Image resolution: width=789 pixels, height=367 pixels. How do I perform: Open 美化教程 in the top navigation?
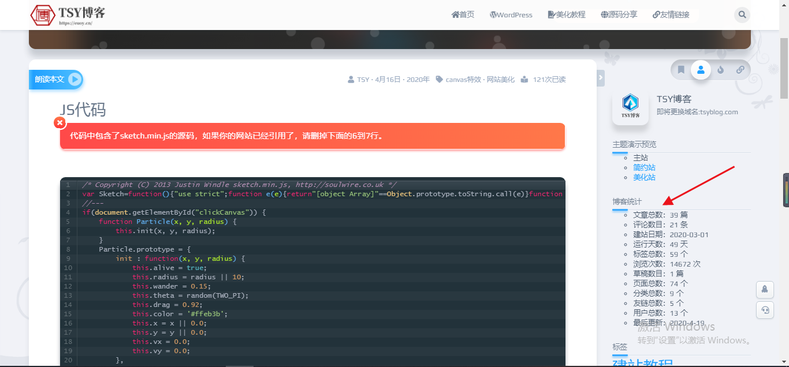coord(567,15)
